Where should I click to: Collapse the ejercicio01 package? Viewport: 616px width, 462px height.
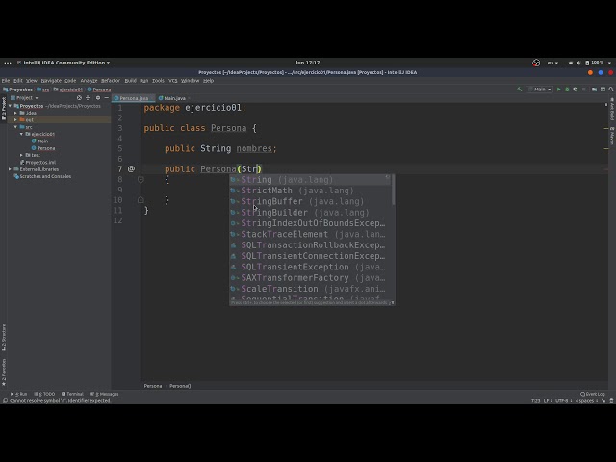[x=21, y=134]
